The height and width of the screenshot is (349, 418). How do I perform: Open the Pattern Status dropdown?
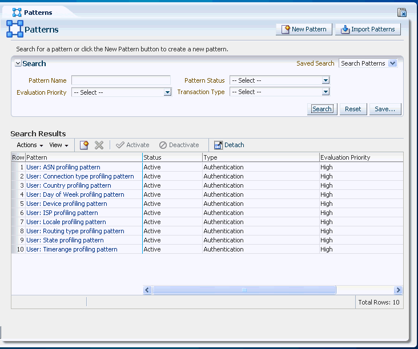325,80
